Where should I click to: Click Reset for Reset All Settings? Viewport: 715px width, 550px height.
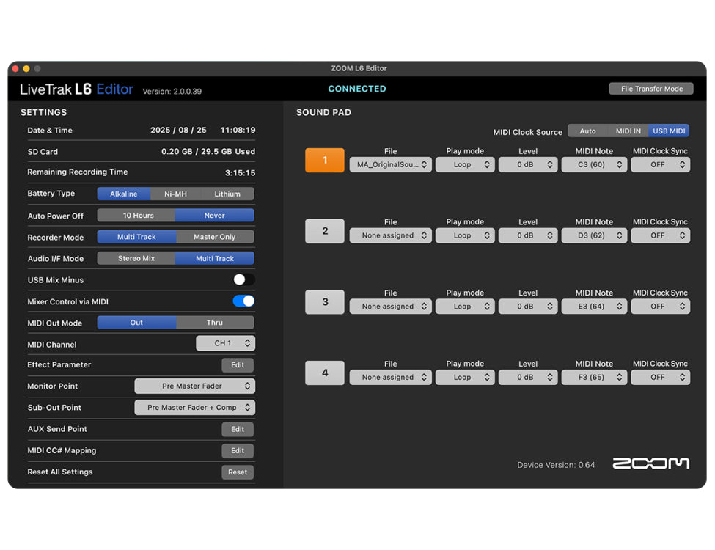pos(238,472)
